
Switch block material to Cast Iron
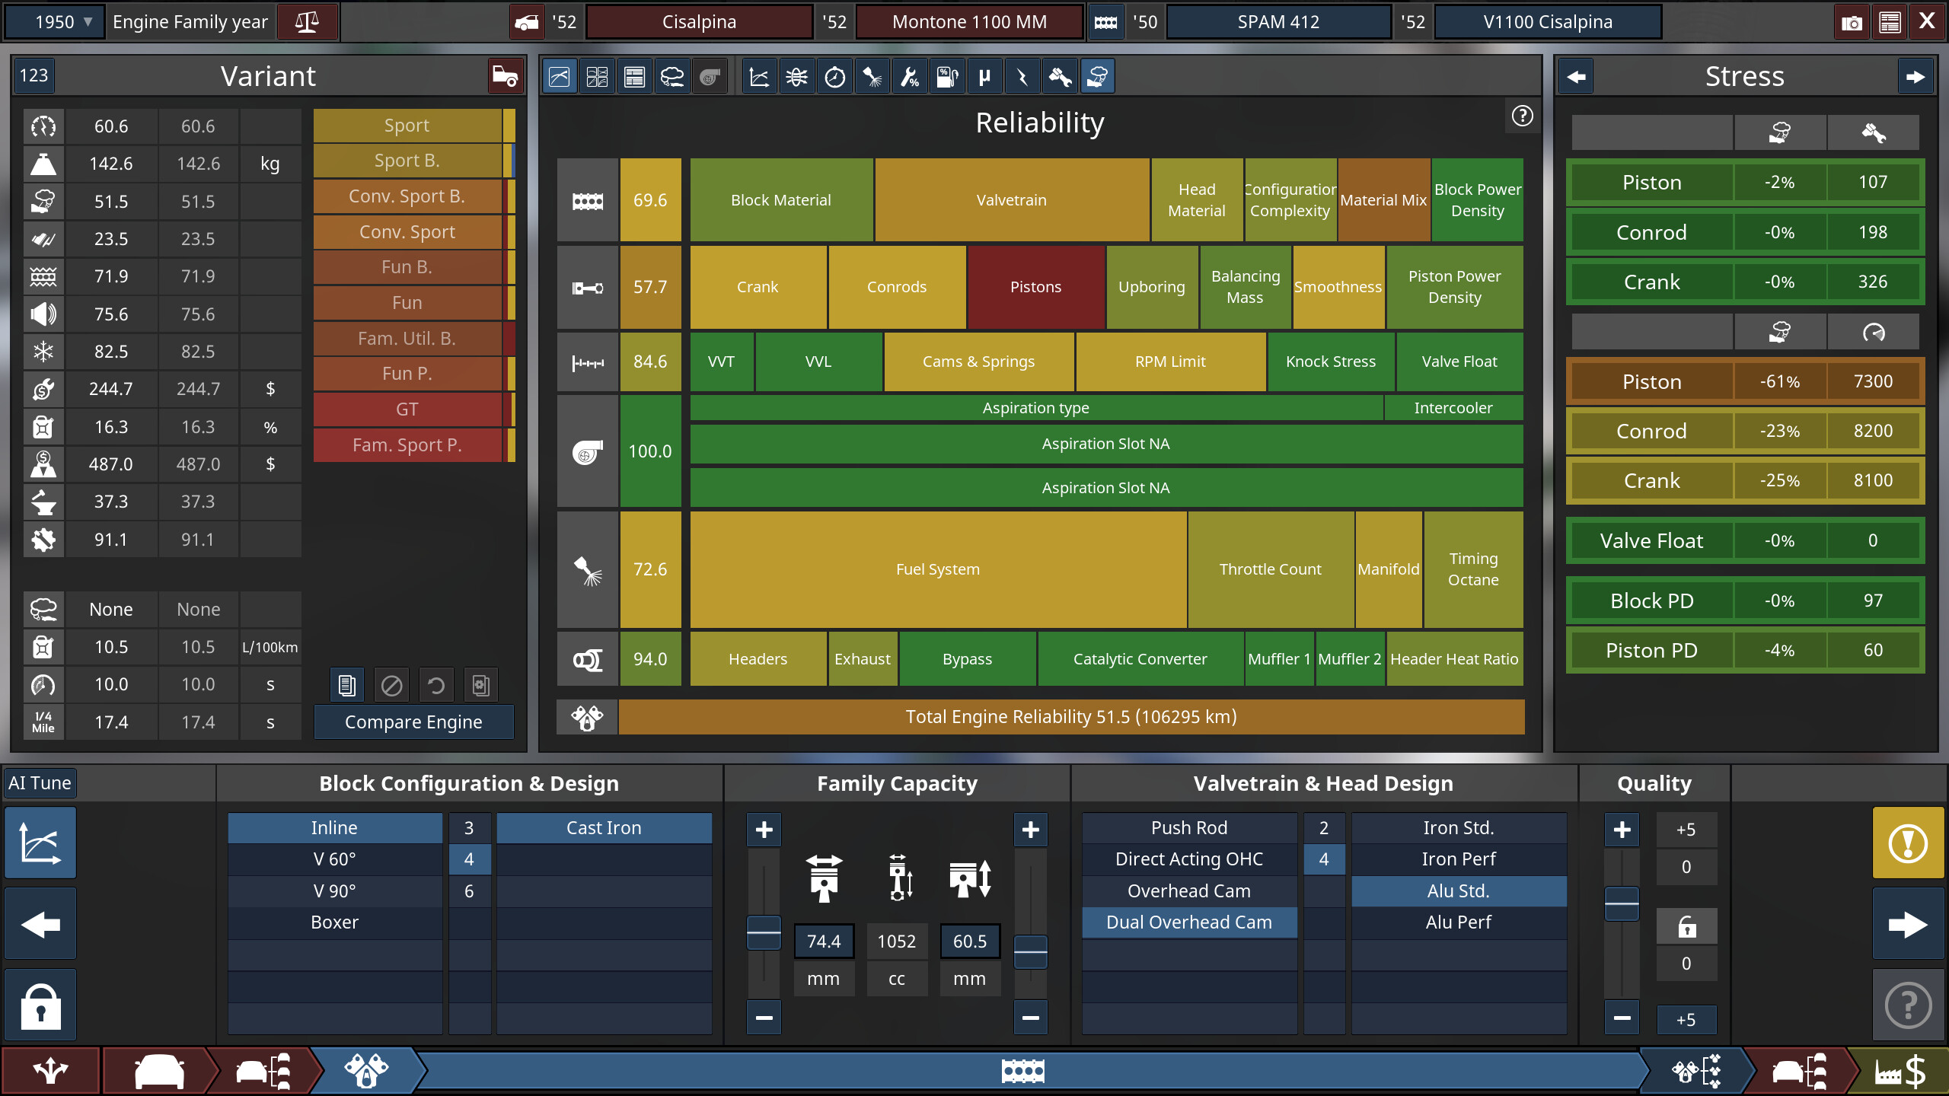[x=604, y=827]
